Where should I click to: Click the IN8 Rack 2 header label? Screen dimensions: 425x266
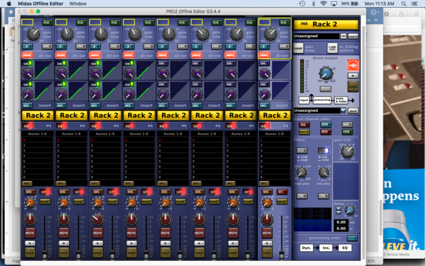326,25
